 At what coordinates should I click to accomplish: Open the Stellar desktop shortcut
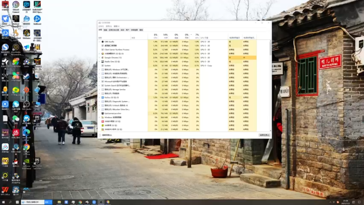(x=26, y=63)
